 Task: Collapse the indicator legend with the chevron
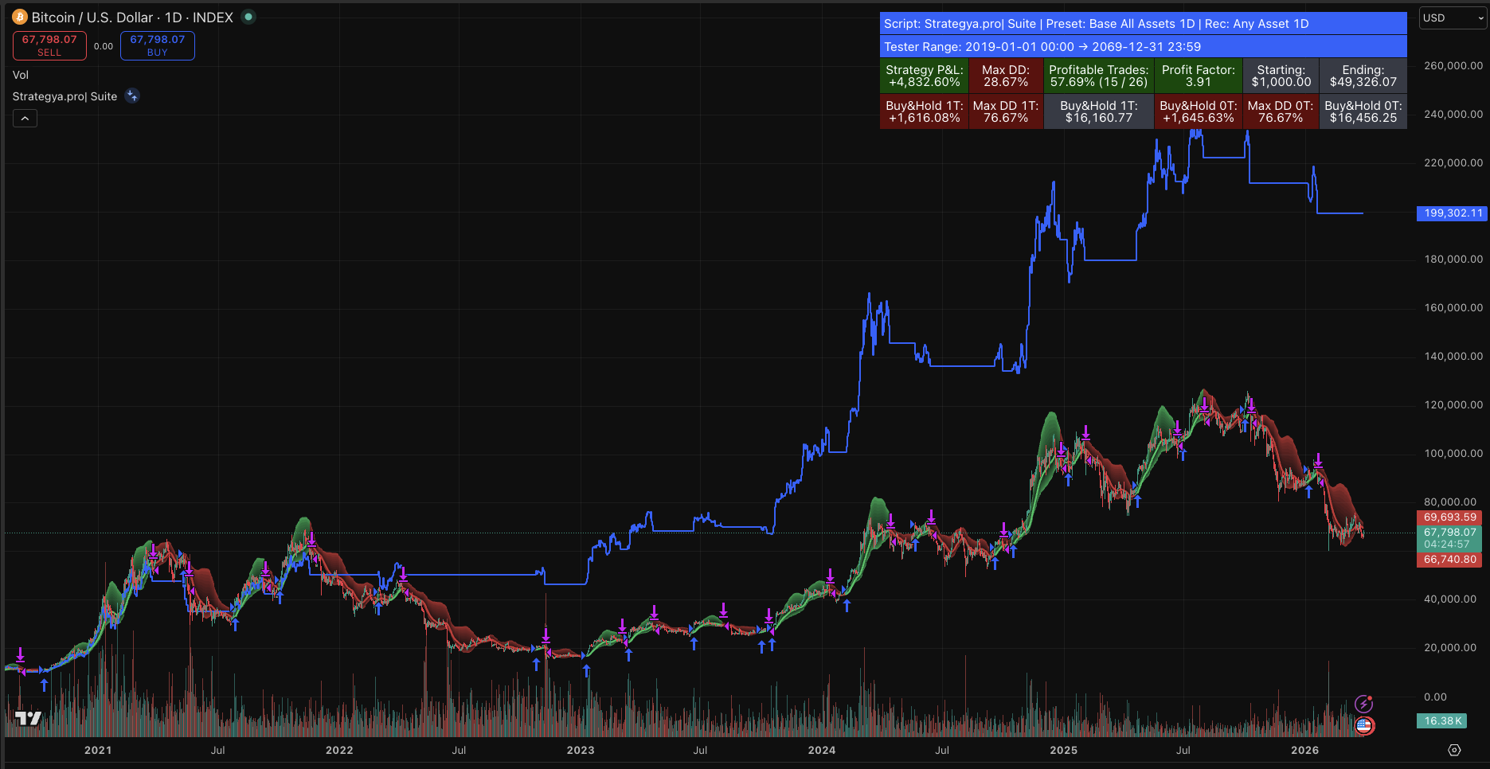pyautogui.click(x=25, y=119)
